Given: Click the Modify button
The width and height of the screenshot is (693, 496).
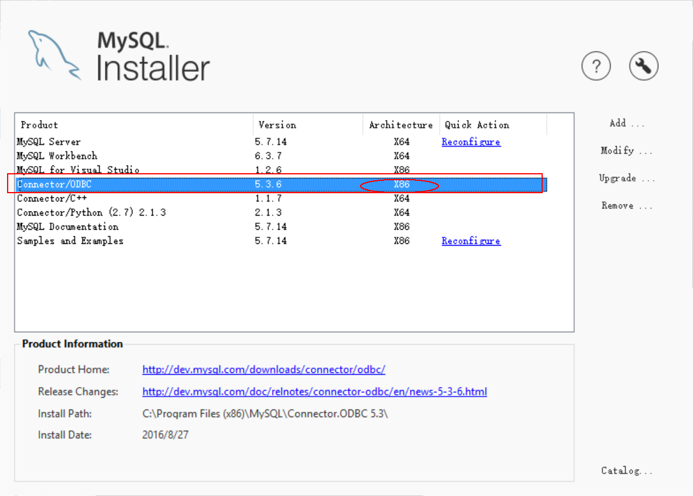Looking at the screenshot, I should (x=626, y=150).
